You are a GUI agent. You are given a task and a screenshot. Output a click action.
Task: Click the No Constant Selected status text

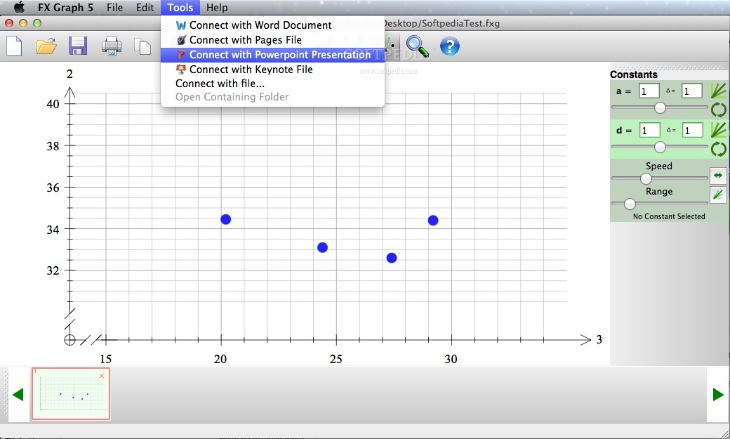coord(669,216)
